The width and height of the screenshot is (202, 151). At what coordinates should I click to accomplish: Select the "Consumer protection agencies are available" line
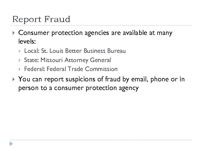click(x=95, y=33)
